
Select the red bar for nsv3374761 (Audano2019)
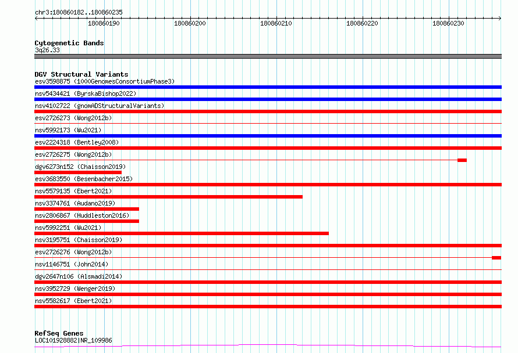click(x=87, y=209)
